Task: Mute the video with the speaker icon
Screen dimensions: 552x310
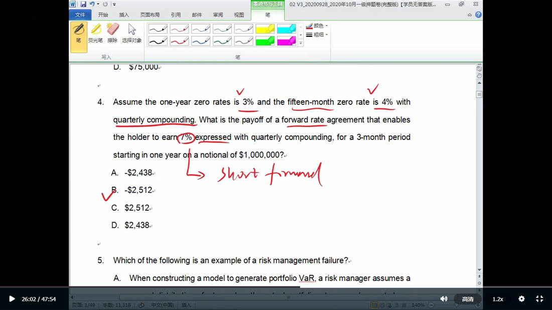Action: [444, 299]
